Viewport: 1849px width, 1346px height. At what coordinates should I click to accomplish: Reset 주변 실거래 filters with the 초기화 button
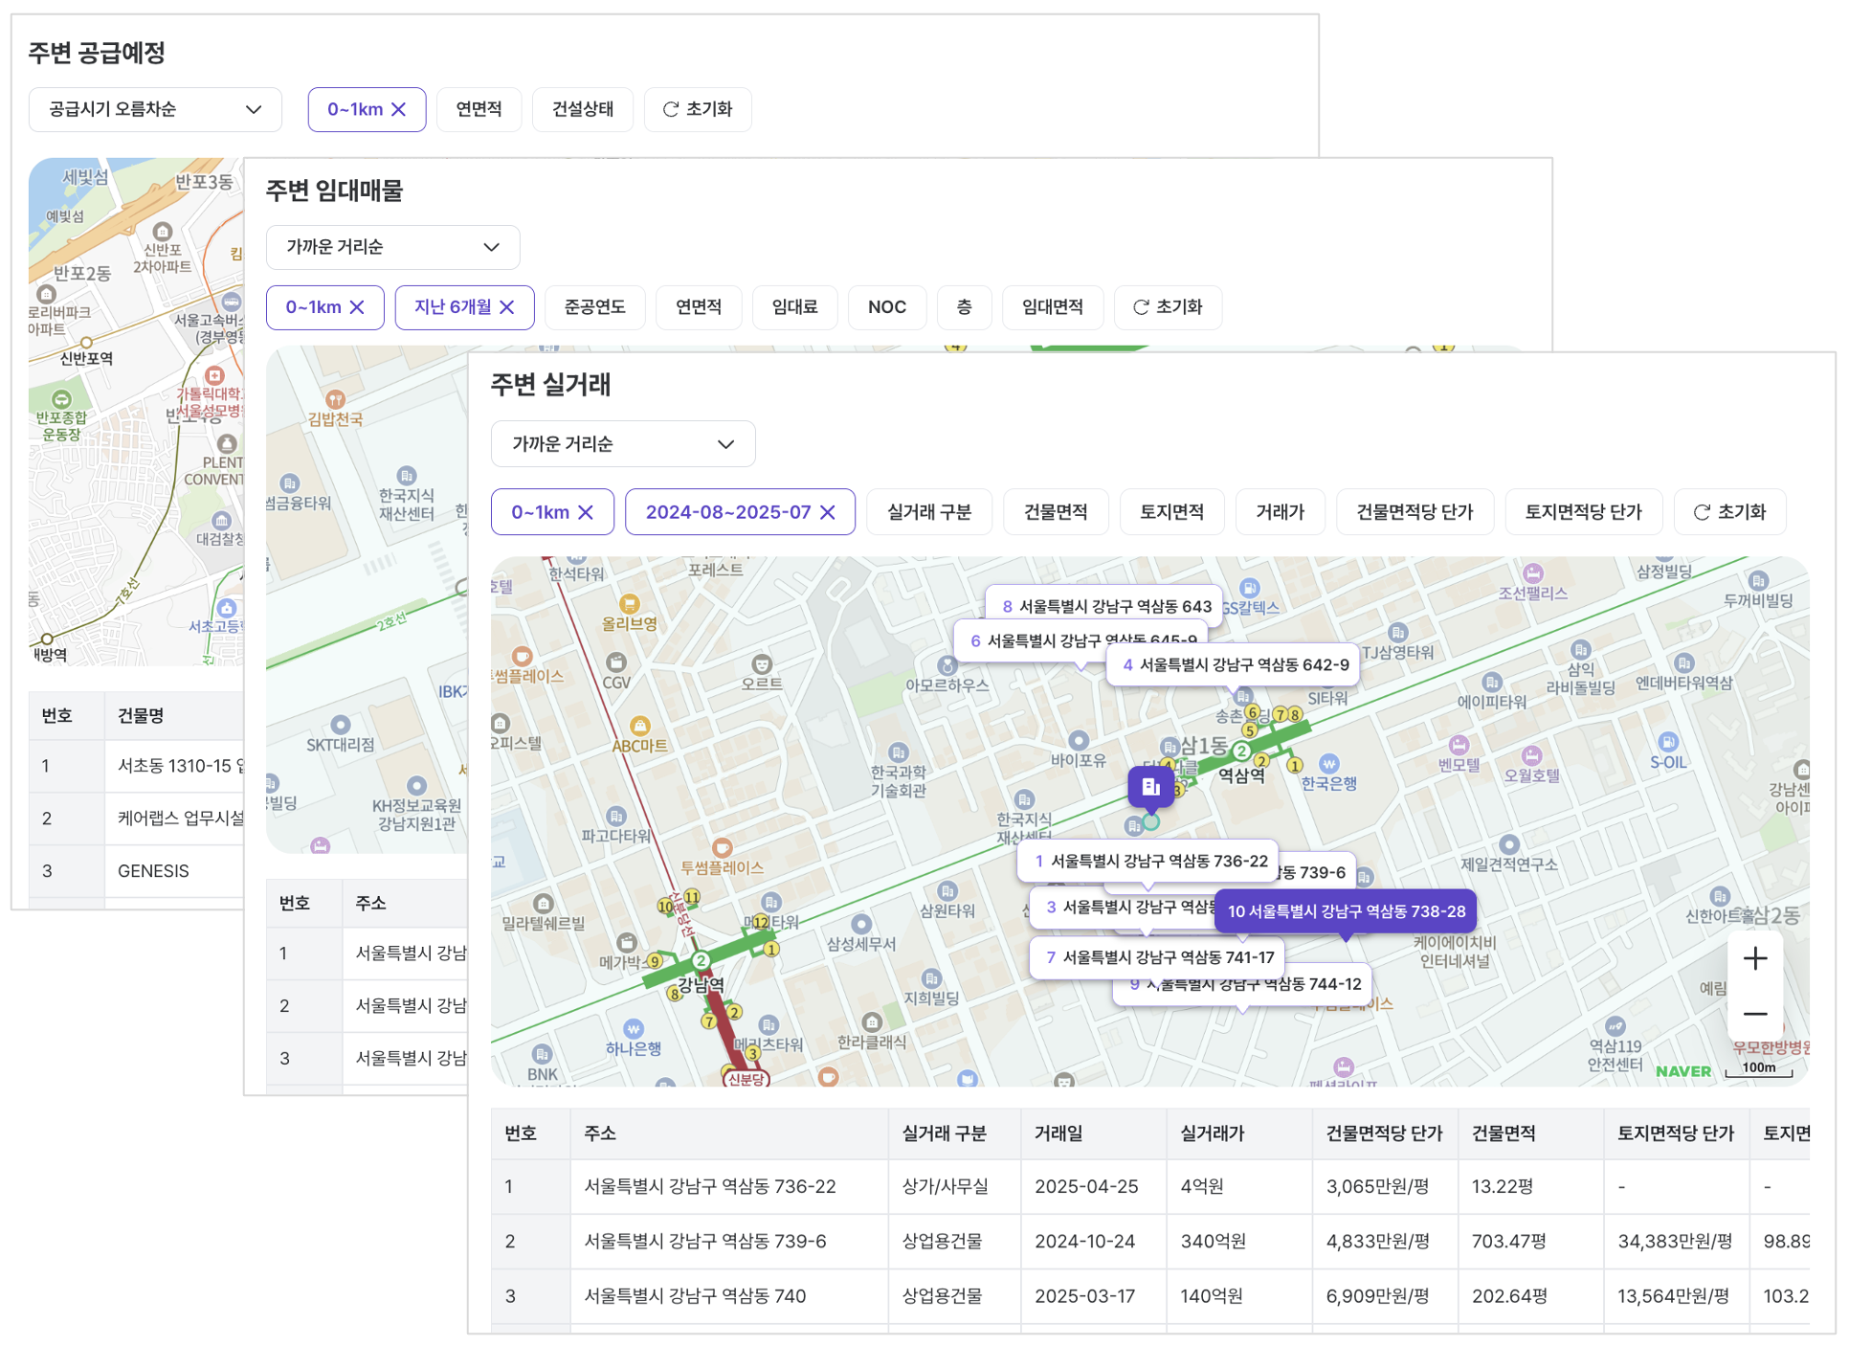1729,512
